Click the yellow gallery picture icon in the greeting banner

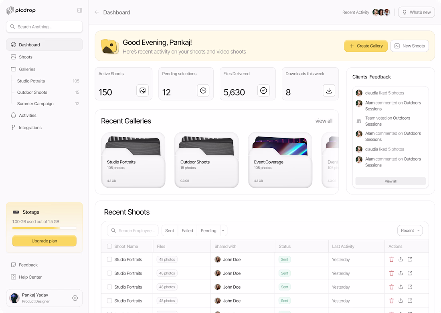pos(110,46)
